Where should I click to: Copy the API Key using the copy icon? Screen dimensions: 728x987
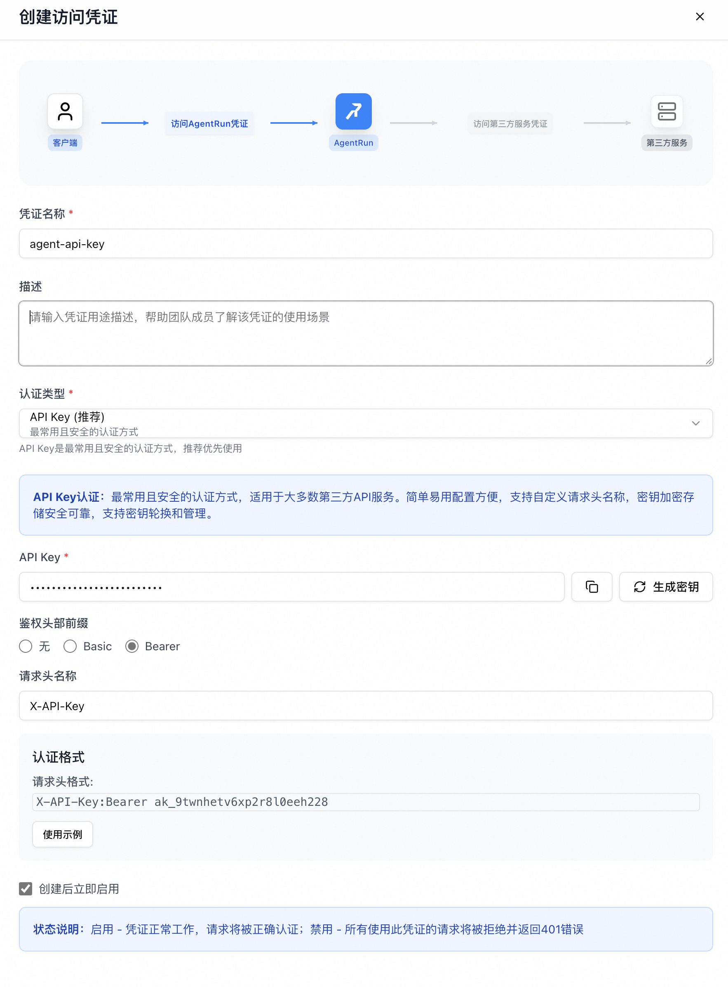coord(592,587)
